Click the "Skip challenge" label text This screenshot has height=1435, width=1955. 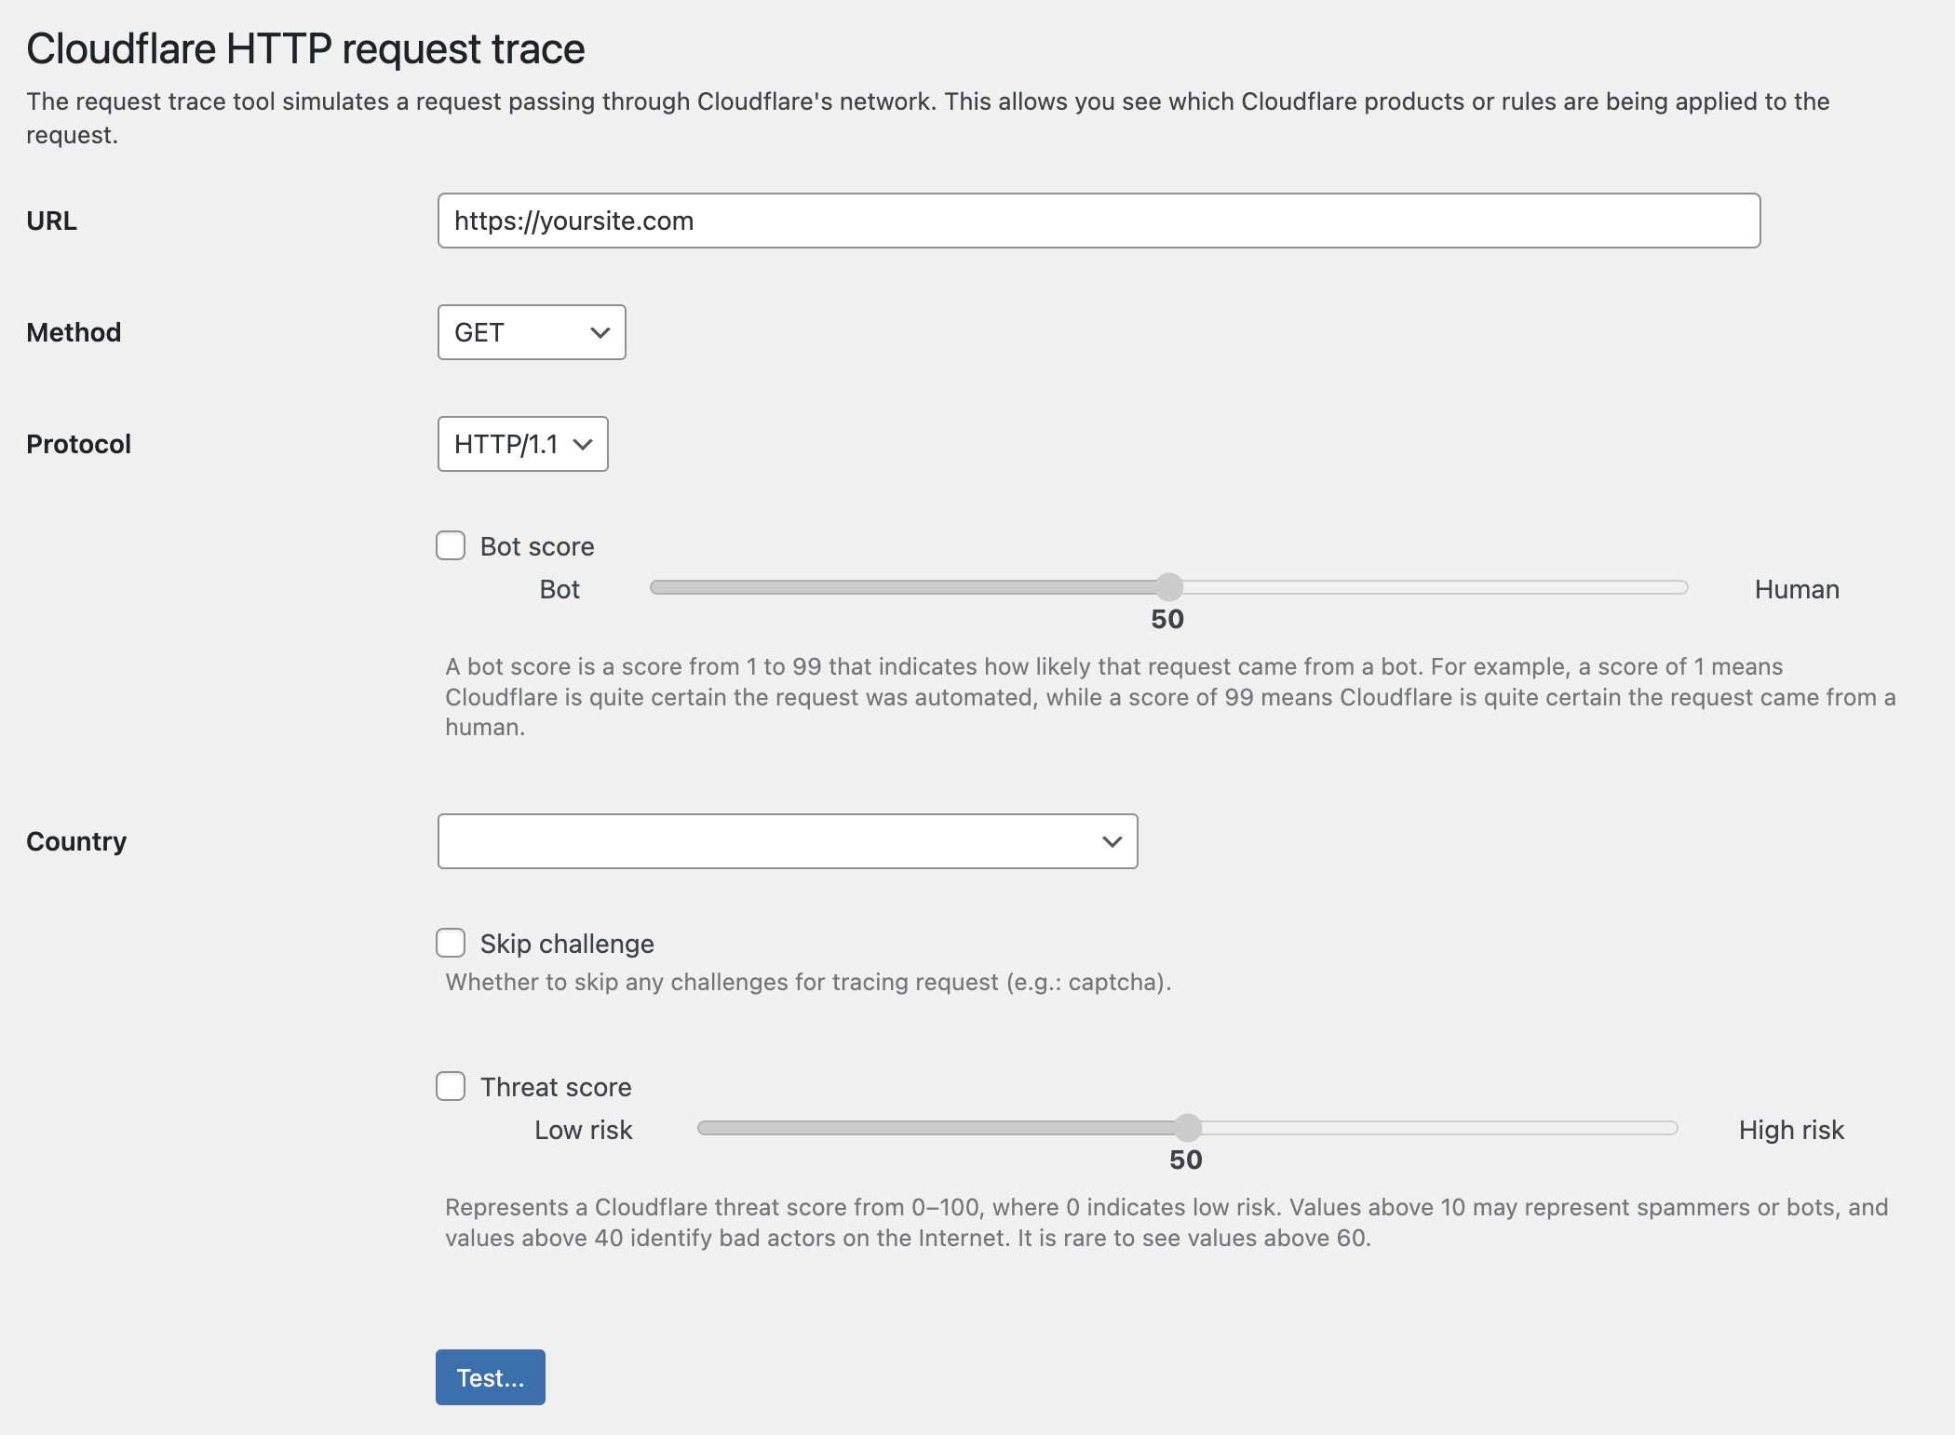[x=567, y=944]
